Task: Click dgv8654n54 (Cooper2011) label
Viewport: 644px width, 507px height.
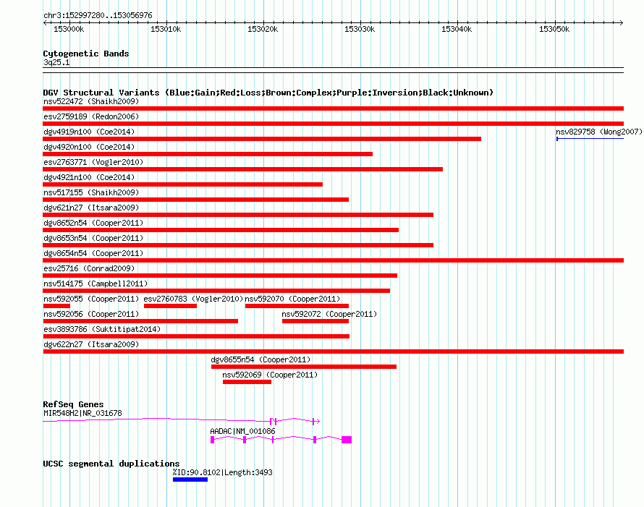Action: 93,253
